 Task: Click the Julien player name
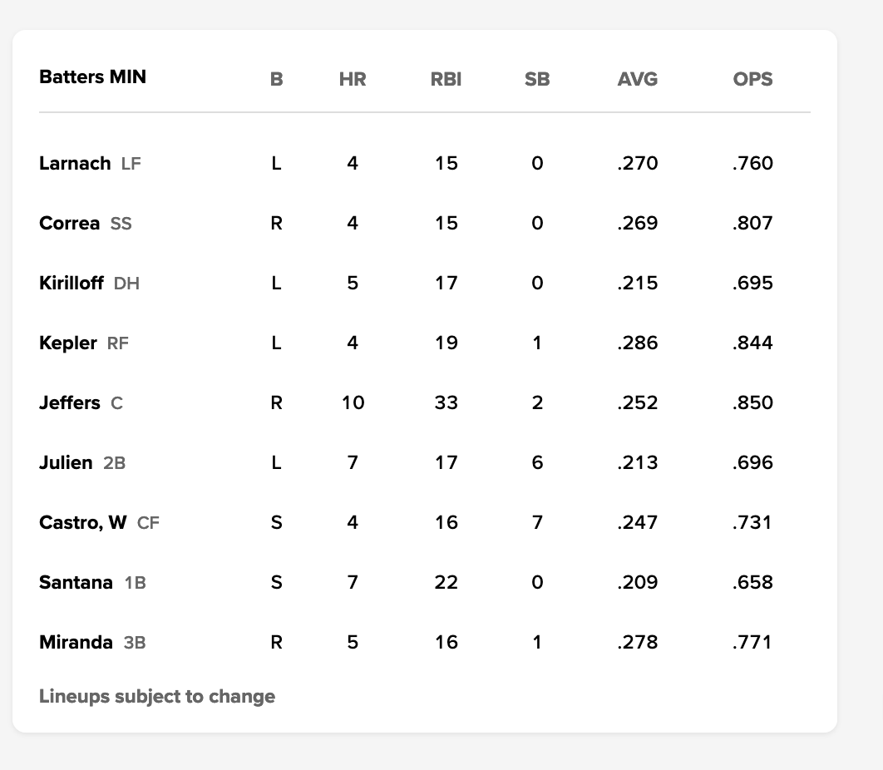pyautogui.click(x=66, y=462)
